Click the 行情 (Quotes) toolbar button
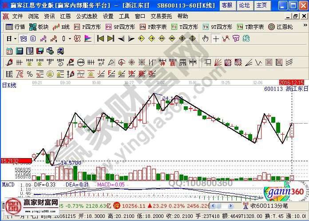 16,27
